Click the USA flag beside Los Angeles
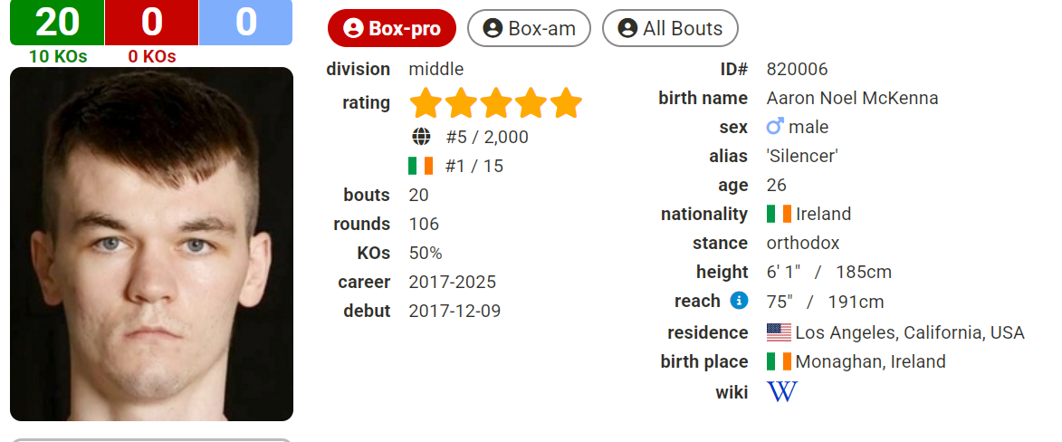1062x442 pixels. click(x=779, y=332)
